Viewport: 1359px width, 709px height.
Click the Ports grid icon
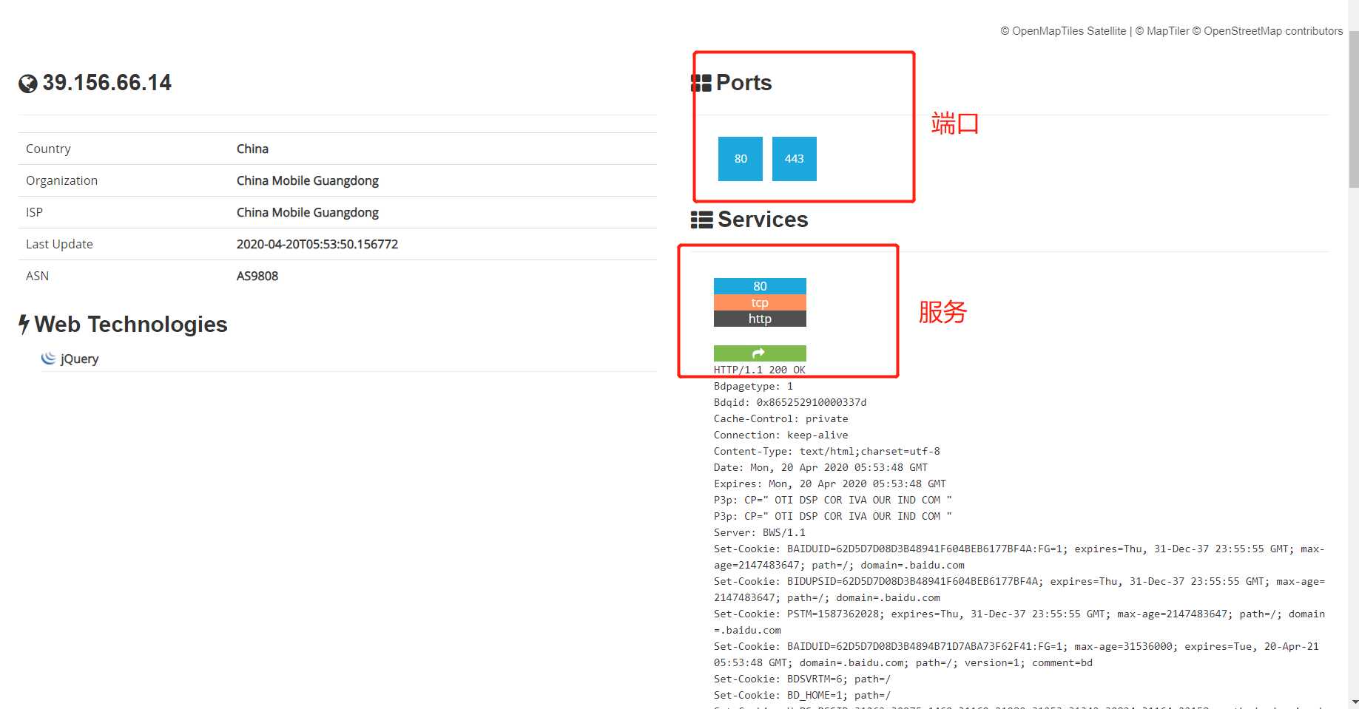click(x=701, y=83)
